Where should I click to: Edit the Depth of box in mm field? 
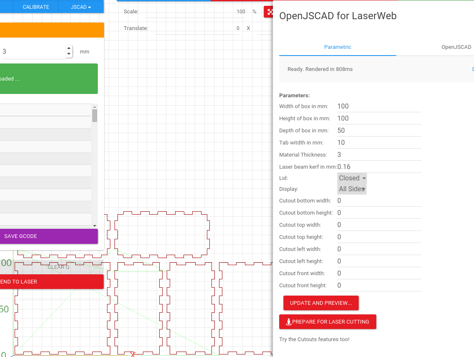[379, 130]
